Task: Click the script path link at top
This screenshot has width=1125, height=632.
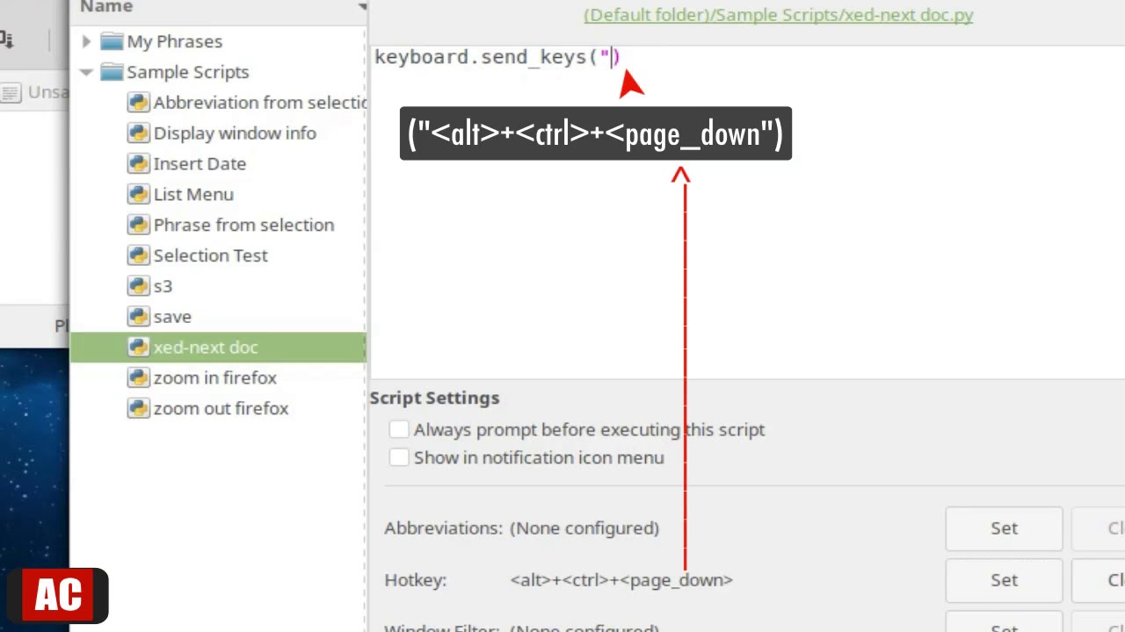Action: [779, 15]
